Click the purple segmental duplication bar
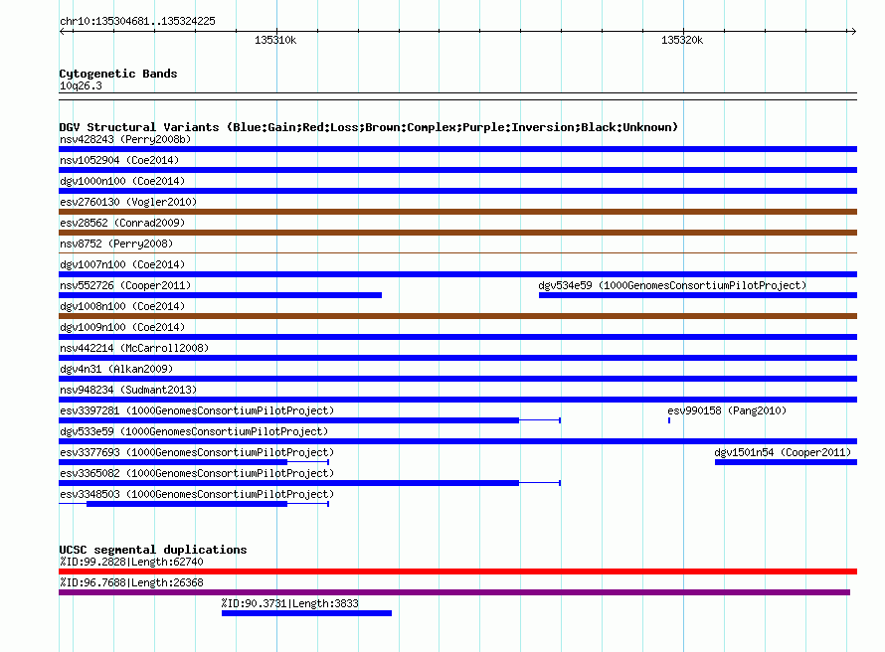 454,592
